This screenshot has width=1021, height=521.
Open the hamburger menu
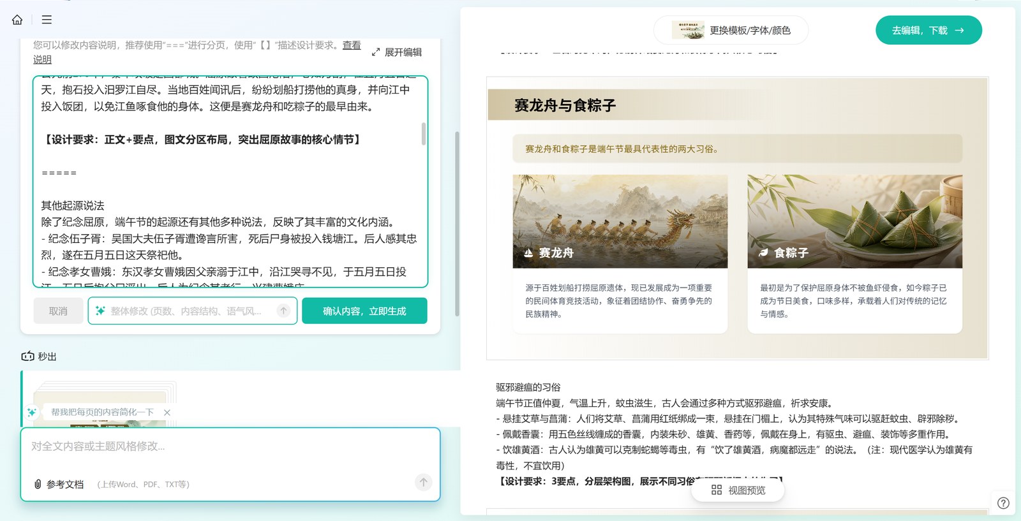click(x=47, y=20)
